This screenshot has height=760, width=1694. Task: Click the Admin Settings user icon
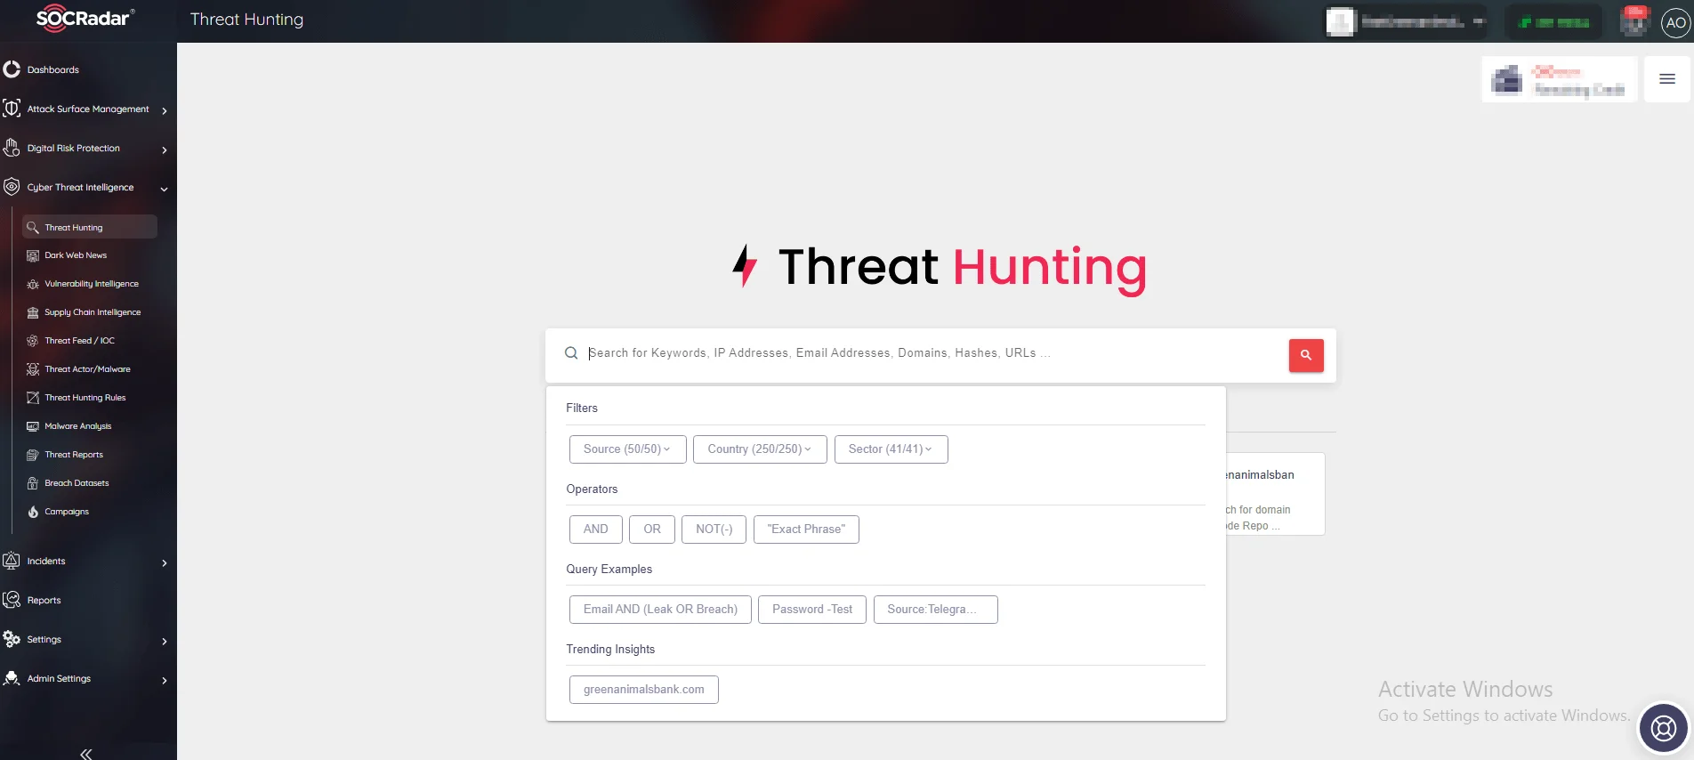pyautogui.click(x=12, y=678)
